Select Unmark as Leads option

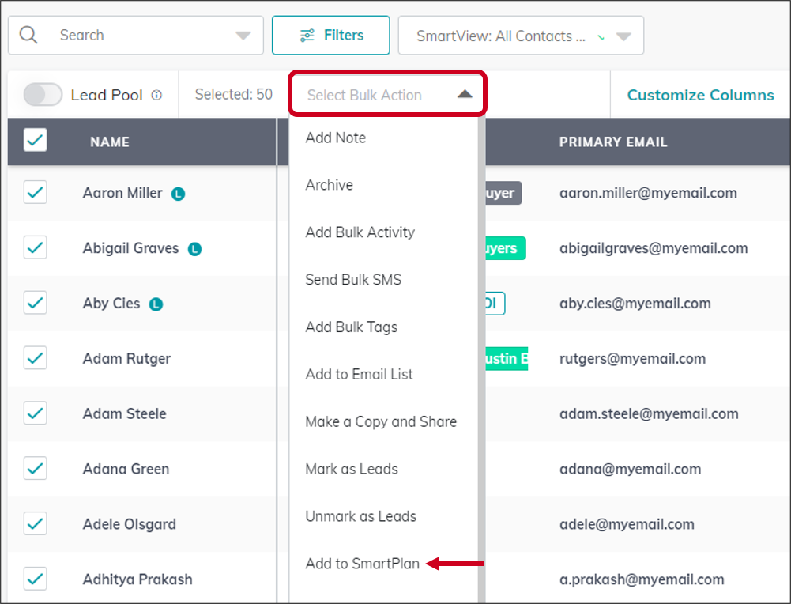click(x=360, y=516)
